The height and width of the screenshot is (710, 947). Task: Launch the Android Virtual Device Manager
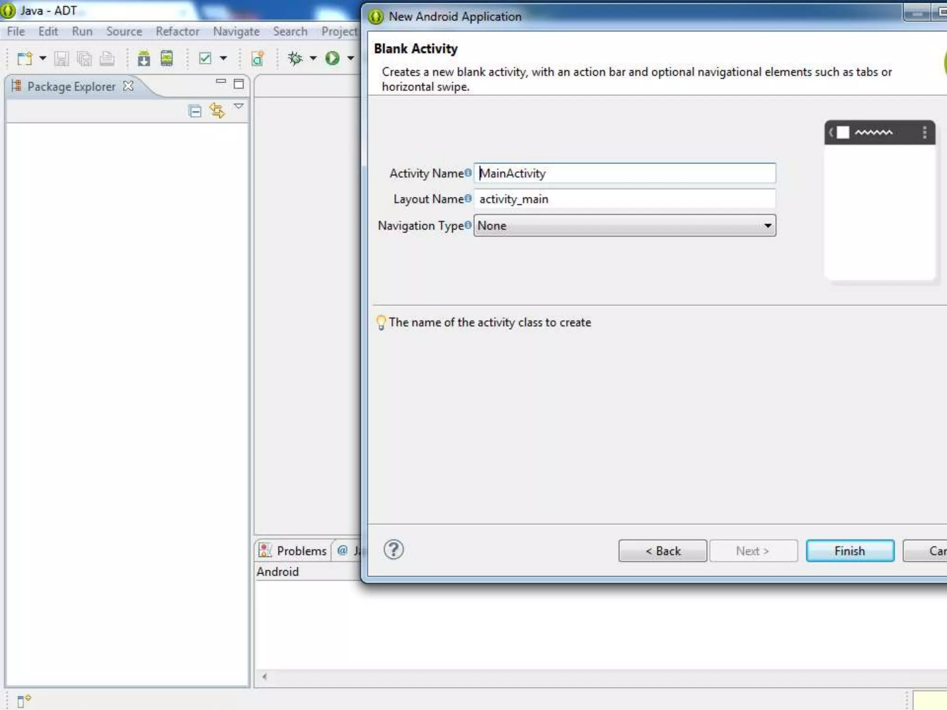(166, 59)
